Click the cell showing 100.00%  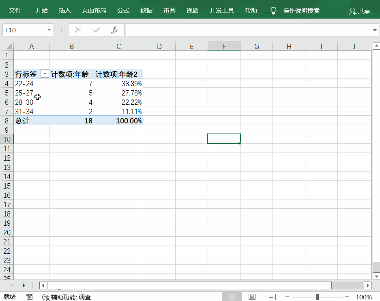point(118,121)
